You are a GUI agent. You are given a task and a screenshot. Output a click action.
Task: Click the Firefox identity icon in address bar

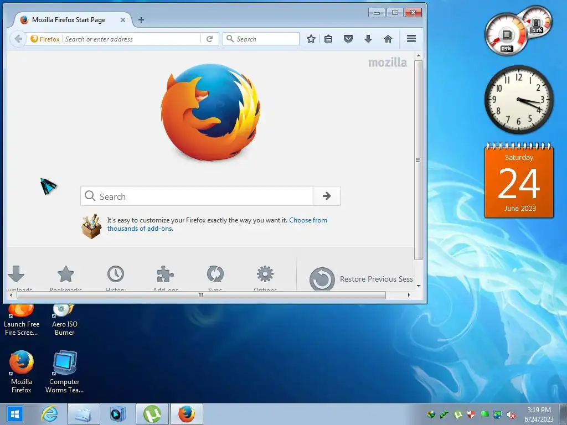[x=45, y=39]
